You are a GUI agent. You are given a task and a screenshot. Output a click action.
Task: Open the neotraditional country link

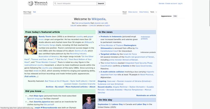click(34, 65)
